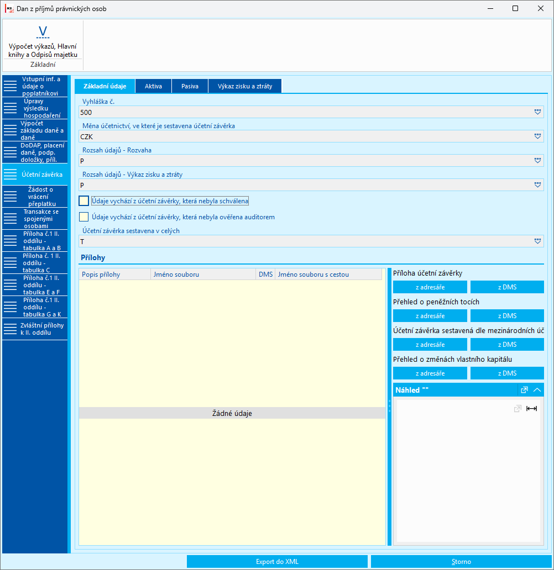Add Přehled o změnách kapitálu z DMS
The width and height of the screenshot is (554, 570).
point(507,373)
